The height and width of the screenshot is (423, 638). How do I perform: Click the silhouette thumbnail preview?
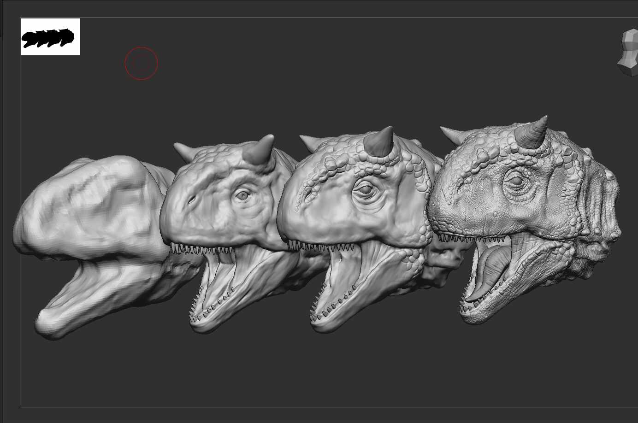click(x=50, y=37)
